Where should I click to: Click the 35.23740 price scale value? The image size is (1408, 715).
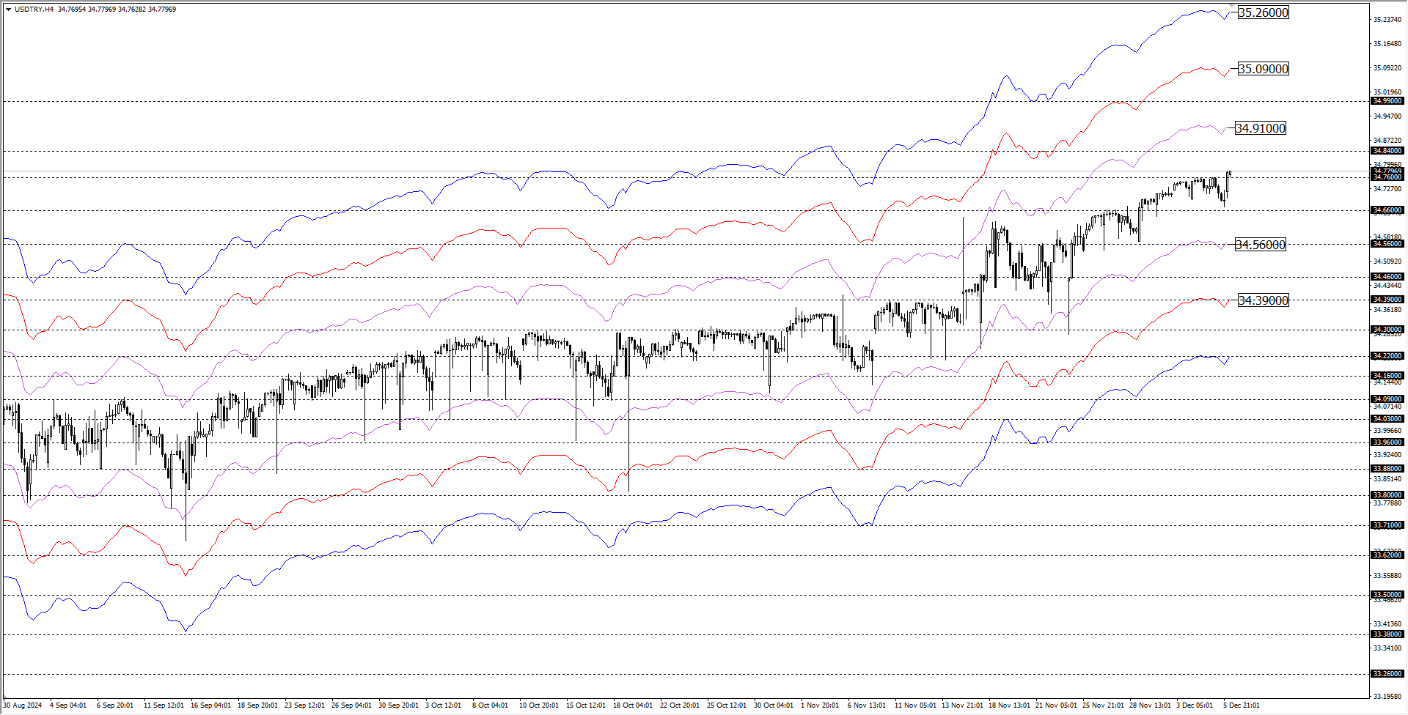[x=1387, y=20]
